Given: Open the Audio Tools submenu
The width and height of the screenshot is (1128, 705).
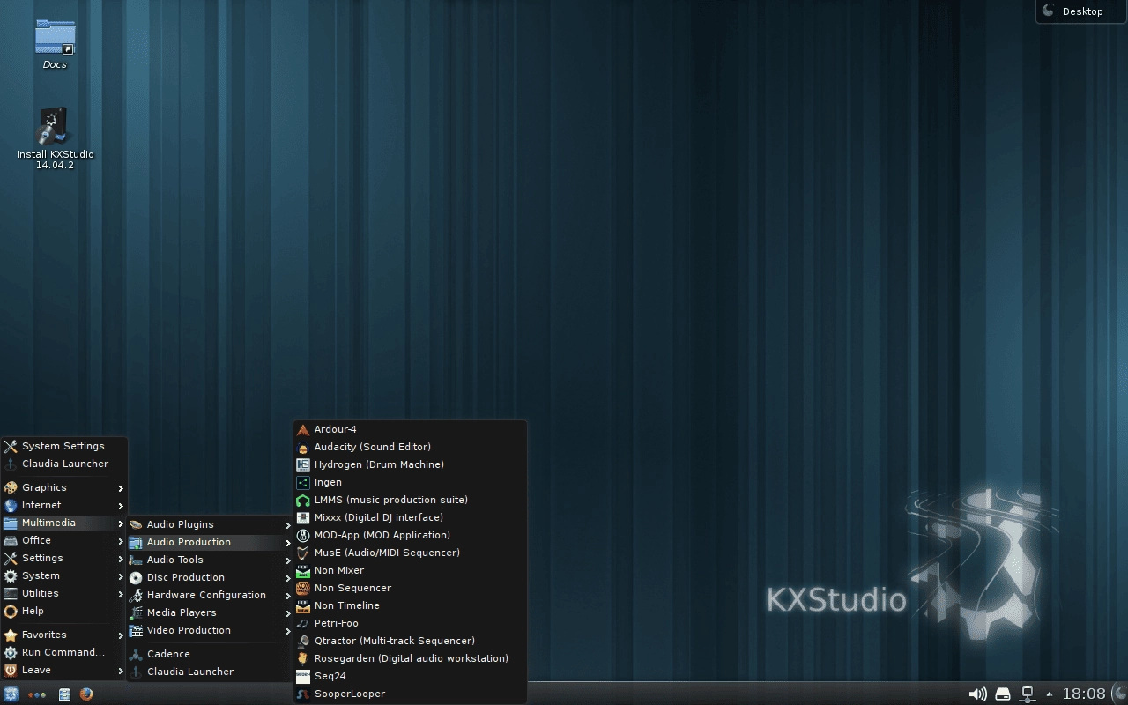Looking at the screenshot, I should (210, 560).
